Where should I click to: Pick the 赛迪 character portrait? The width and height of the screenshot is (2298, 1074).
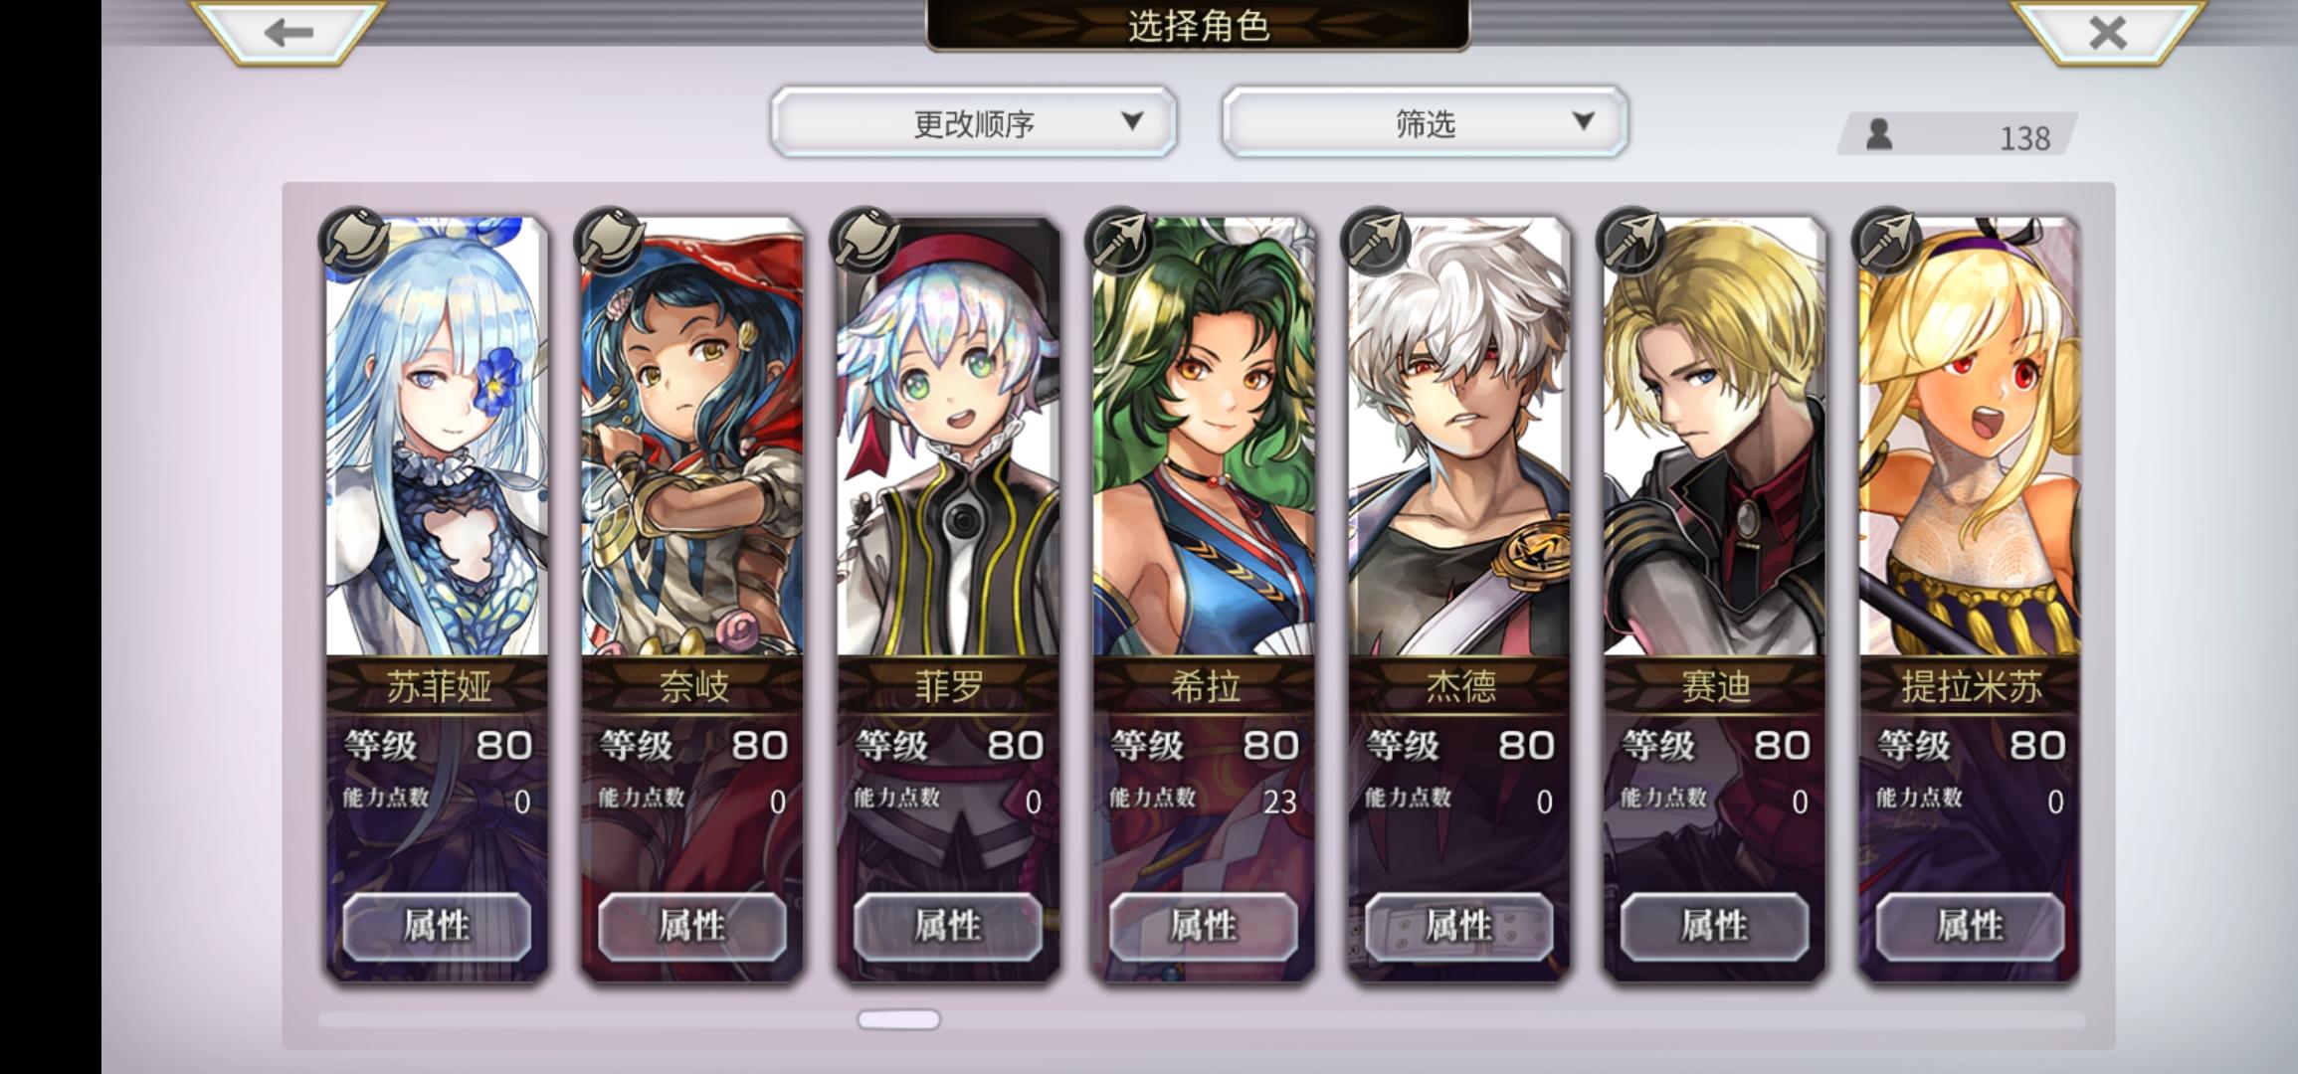tap(1715, 438)
